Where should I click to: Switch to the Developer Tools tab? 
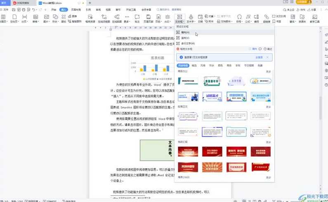point(131,9)
